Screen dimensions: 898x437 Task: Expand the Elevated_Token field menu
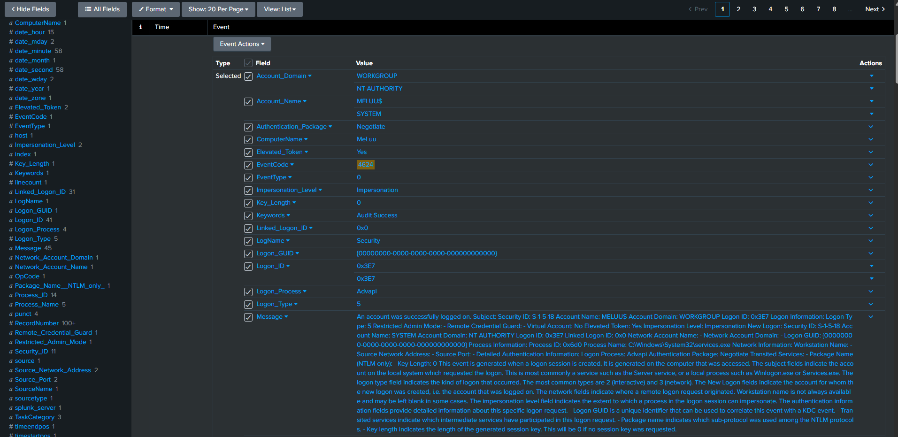[282, 152]
